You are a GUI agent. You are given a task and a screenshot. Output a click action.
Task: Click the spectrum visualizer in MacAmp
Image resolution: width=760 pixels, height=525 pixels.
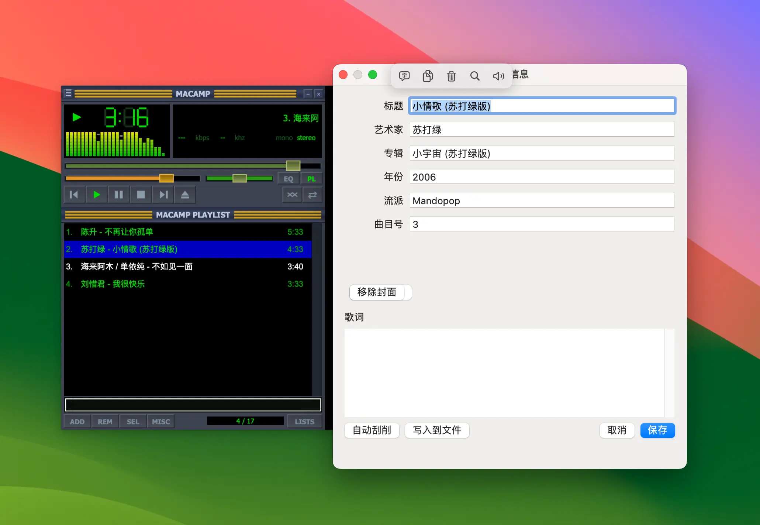pos(115,144)
